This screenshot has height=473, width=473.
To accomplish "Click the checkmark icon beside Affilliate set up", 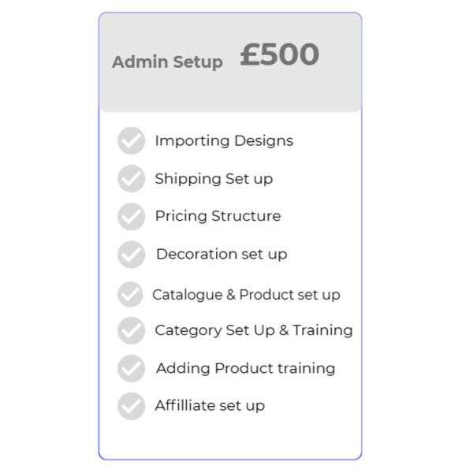I will 131,406.
